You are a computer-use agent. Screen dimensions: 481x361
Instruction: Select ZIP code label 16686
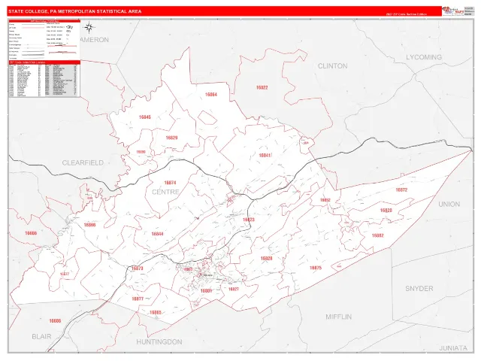[x=55, y=321]
